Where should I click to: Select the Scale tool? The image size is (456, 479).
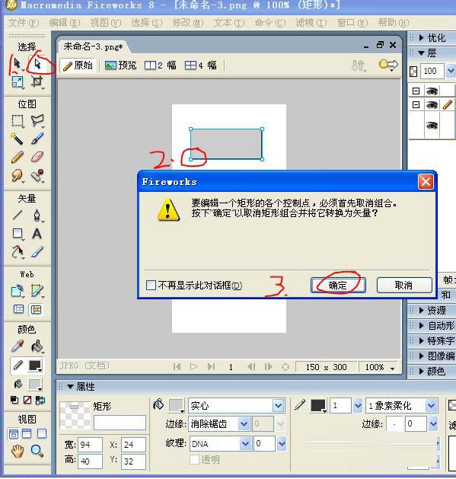tap(17, 82)
